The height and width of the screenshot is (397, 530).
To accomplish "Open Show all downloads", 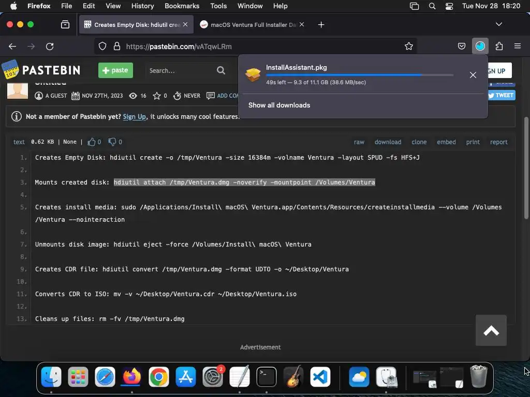I will click(x=279, y=105).
